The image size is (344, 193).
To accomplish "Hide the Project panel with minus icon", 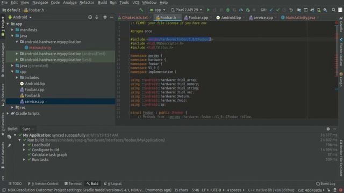I will [111, 17].
